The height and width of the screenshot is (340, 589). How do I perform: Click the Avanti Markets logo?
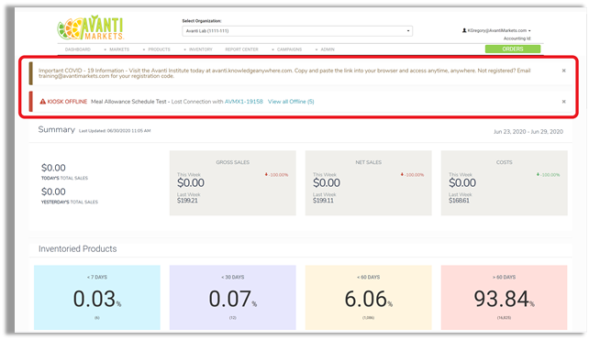tap(91, 27)
